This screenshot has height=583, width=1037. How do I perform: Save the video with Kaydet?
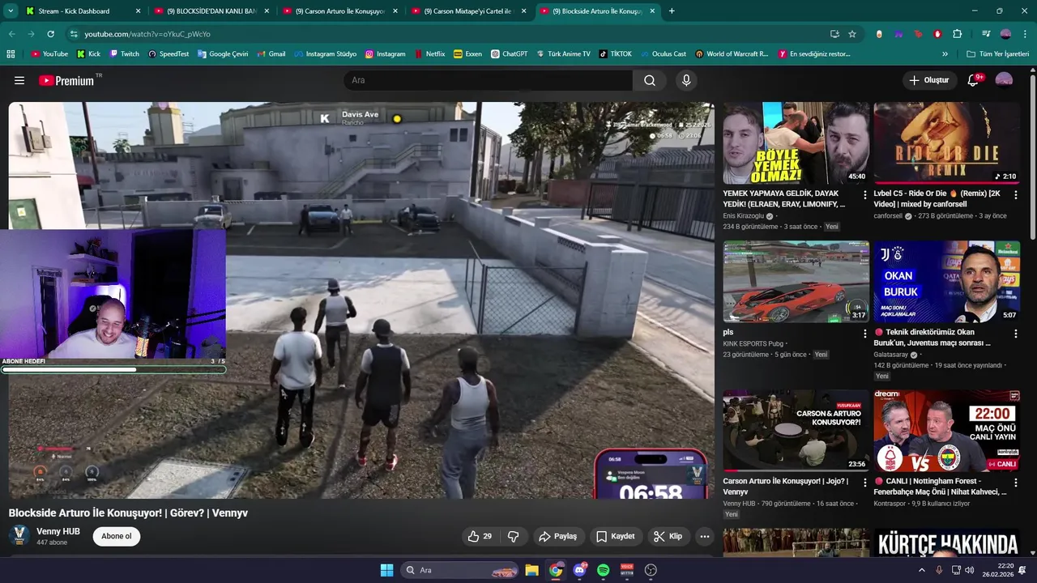tap(615, 536)
